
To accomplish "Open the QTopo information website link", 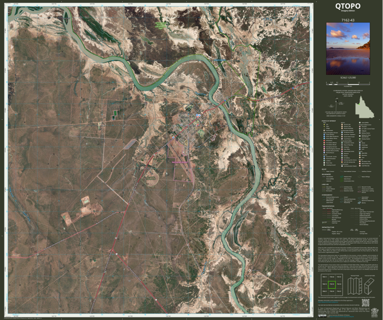I will click(328, 302).
